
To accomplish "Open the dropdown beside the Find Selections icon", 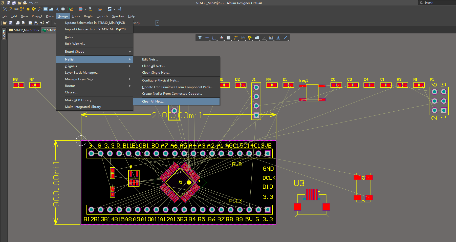I will (95, 9).
